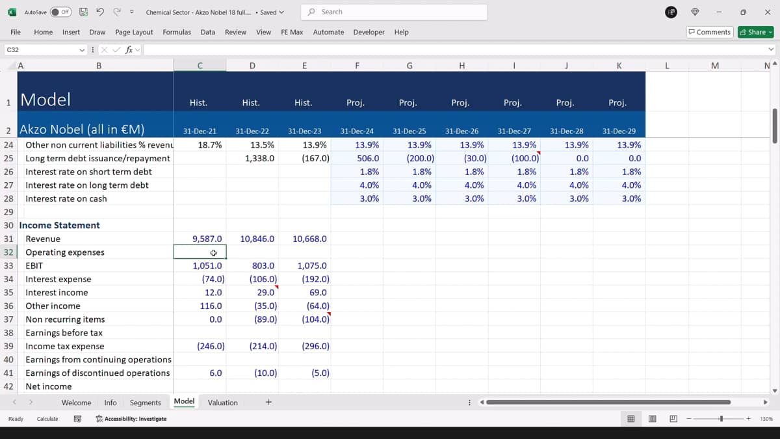Click the Save icon in quick access toolbar
Image resolution: width=780 pixels, height=439 pixels.
click(83, 12)
